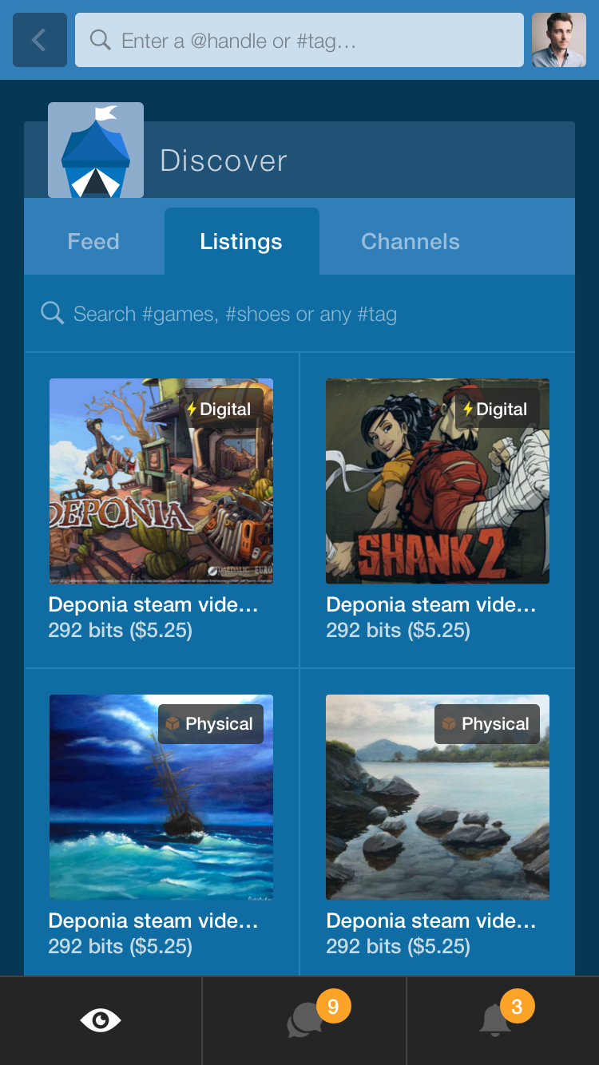The height and width of the screenshot is (1065, 599).
Task: Click the magnifier icon in tag search
Action: pos(53,313)
